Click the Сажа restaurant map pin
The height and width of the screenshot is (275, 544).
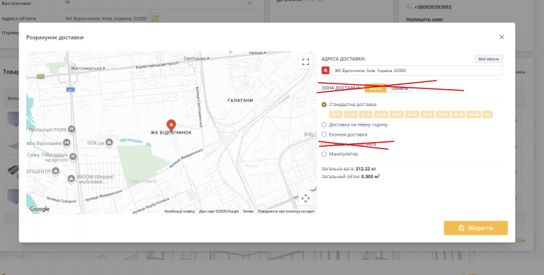(x=73, y=157)
